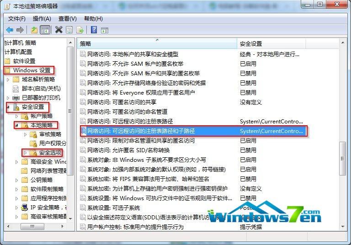Click the 用户权限分配 folder icon

pyautogui.click(x=33, y=144)
